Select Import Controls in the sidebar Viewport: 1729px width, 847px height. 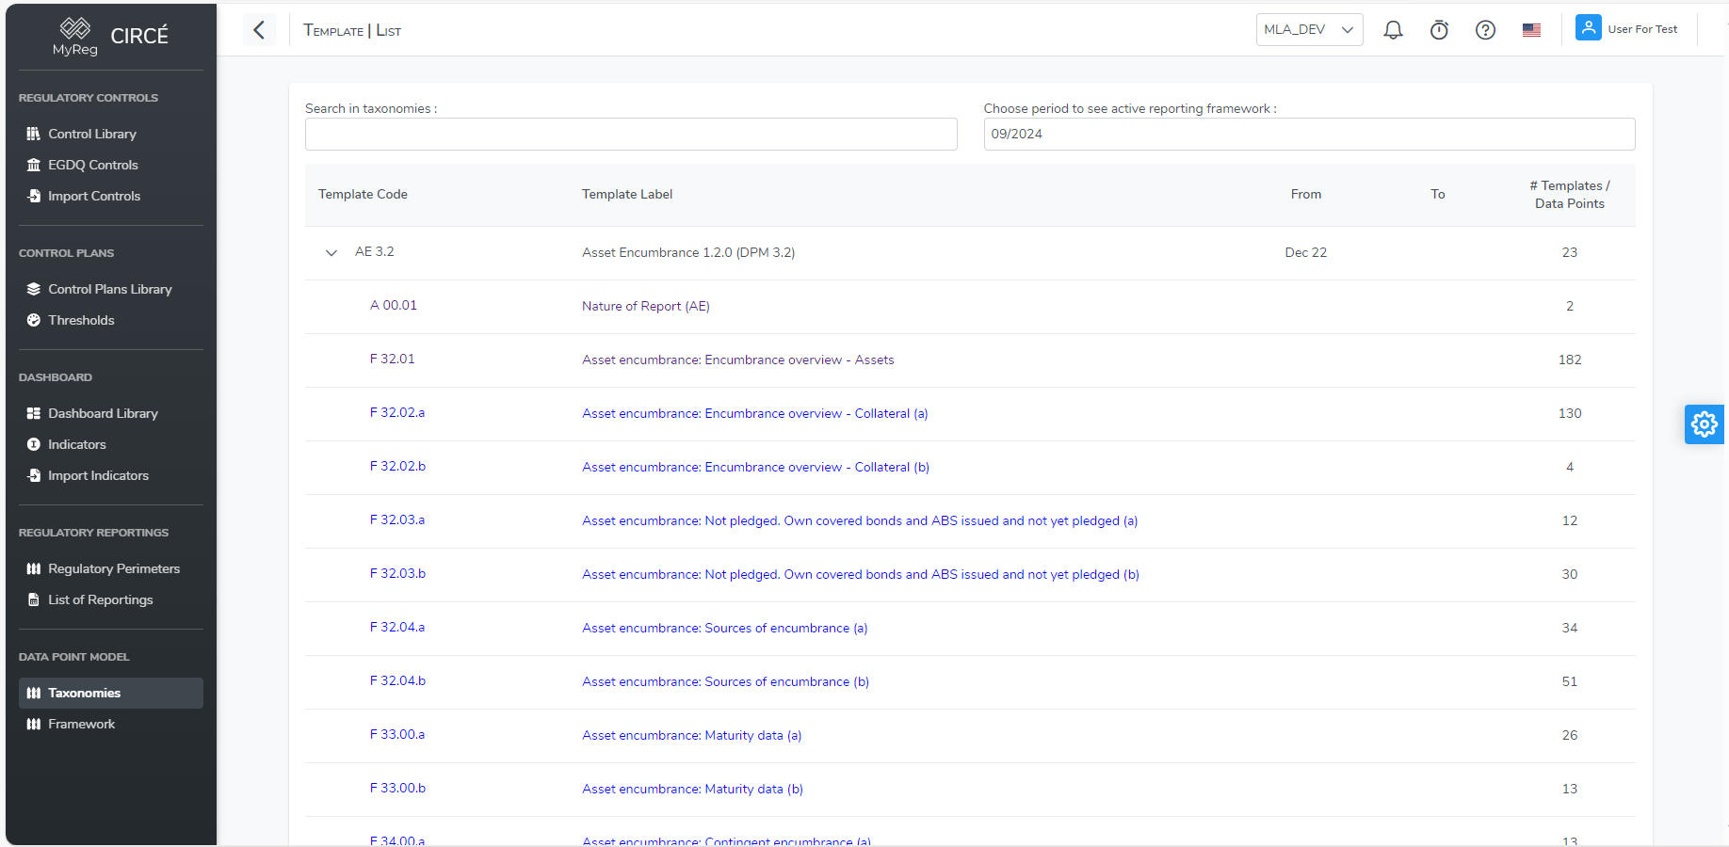(93, 196)
